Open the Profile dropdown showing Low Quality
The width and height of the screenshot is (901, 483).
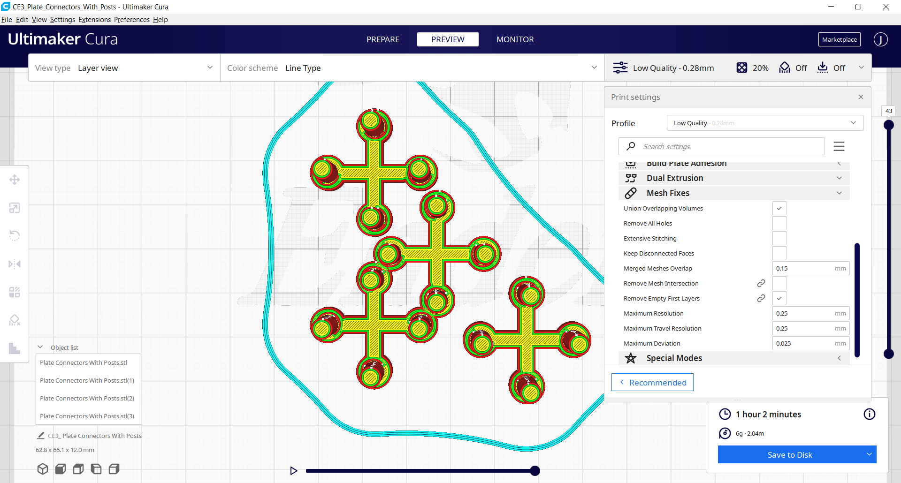(764, 123)
